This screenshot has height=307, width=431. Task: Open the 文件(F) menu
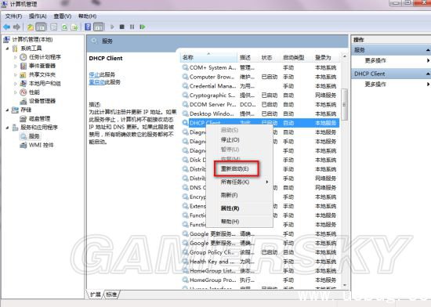(13, 16)
